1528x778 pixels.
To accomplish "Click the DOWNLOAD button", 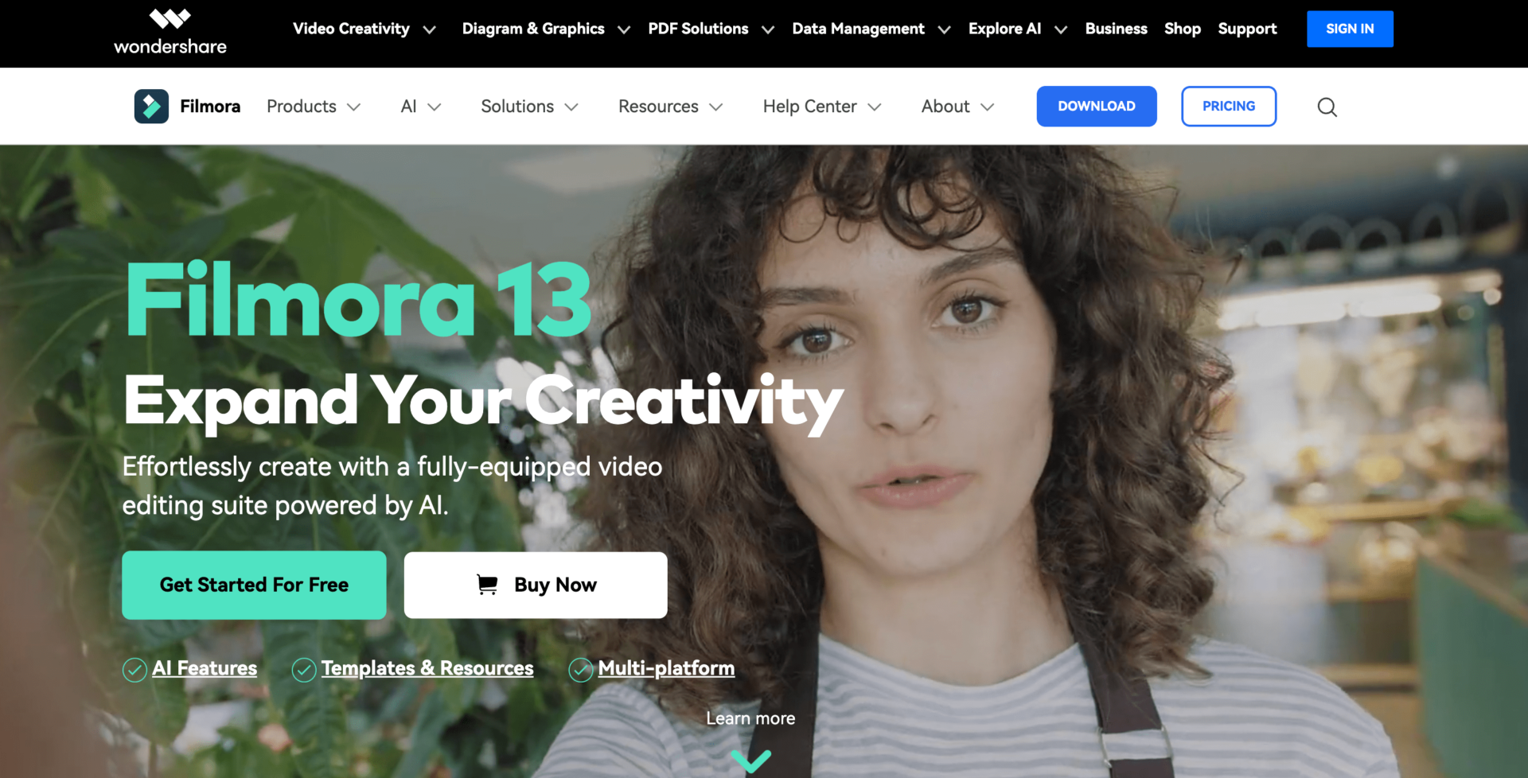I will click(1096, 106).
